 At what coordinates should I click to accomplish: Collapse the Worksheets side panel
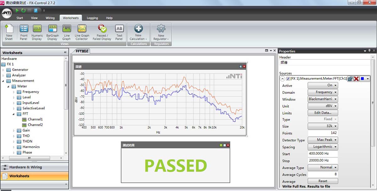pos(65,52)
